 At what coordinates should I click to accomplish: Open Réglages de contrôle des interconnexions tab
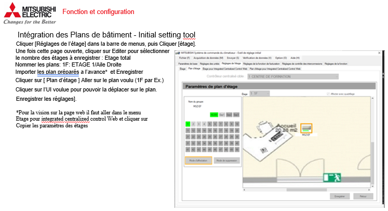coord(302,63)
